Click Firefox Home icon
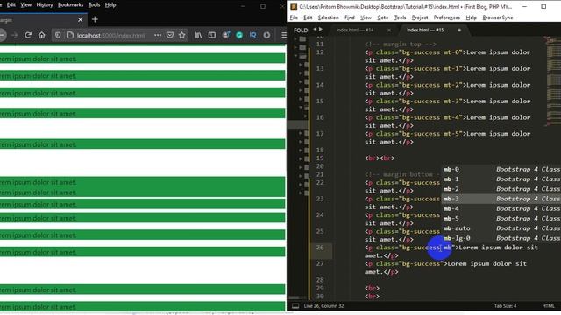Image resolution: width=561 pixels, height=315 pixels. [x=42, y=35]
